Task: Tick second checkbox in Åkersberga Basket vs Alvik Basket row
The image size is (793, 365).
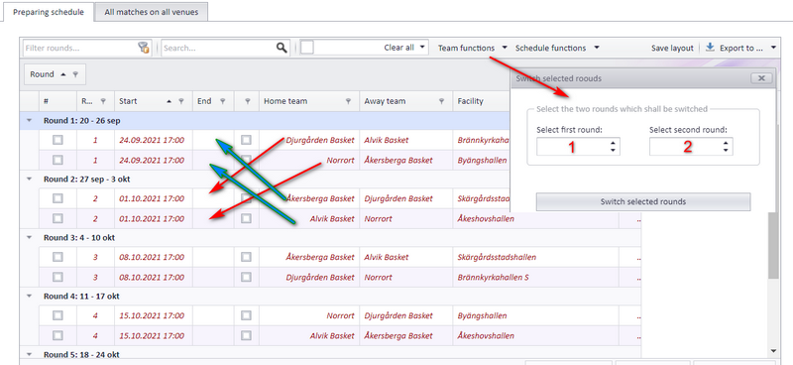Action: point(246,257)
